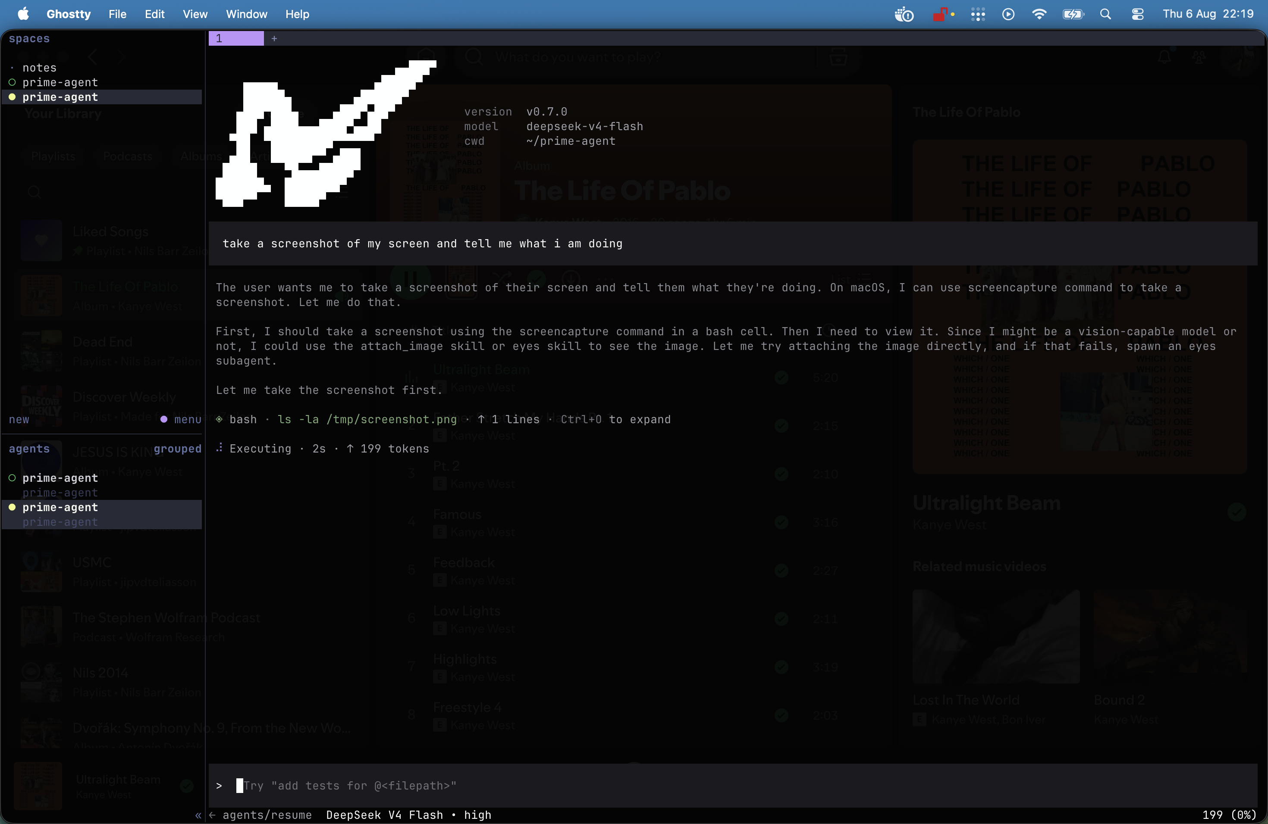Open the Ghostty application menu
Screen dimensions: 1268x824
click(x=69, y=14)
